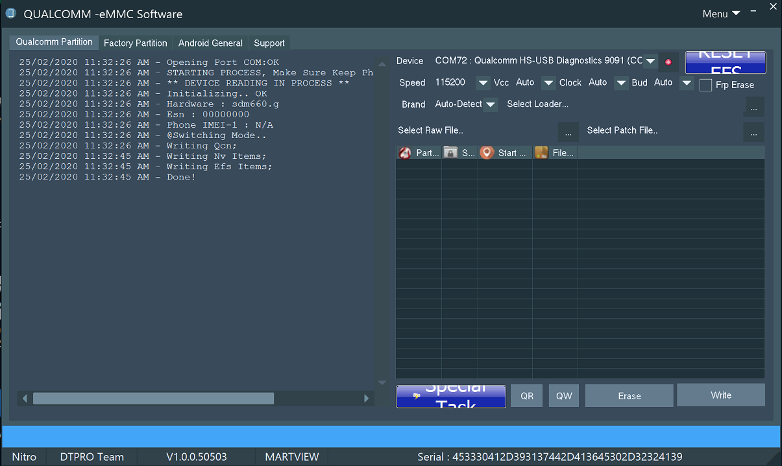The width and height of the screenshot is (782, 466).
Task: Click the Nitro status bar entry
Action: click(x=24, y=457)
